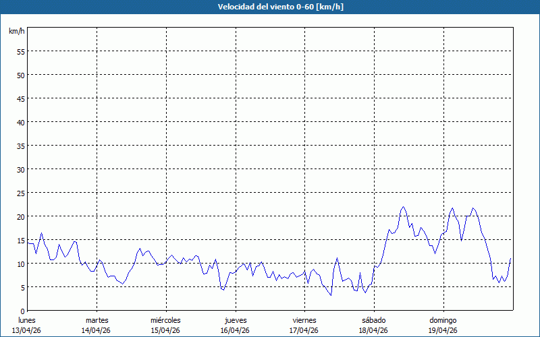The image size is (540, 337).
Task: Click the 25 value on the y-axis
Action: click(x=20, y=193)
